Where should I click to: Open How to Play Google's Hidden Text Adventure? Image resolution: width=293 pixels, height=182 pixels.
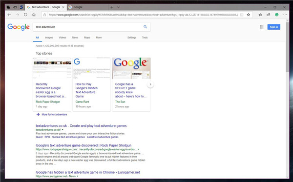(86, 90)
